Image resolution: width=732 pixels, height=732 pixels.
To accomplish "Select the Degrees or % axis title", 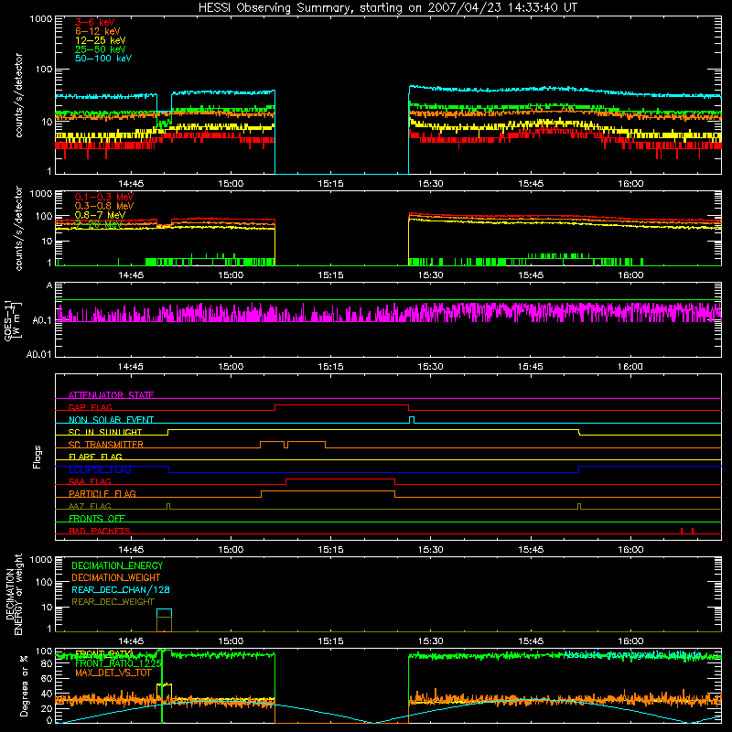I will [x=24, y=685].
